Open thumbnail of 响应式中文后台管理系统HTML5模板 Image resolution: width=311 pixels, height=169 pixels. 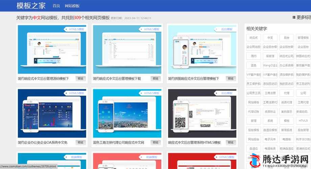(202, 113)
